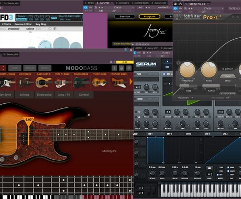The image size is (241, 199).
Task: Toggle FabFilter window blue power button
Action: [176, 8]
